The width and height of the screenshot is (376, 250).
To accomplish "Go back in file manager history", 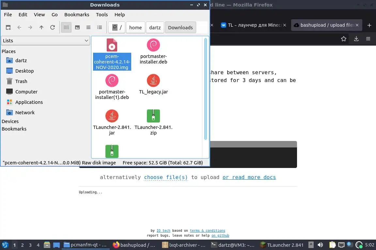I will pos(20,28).
